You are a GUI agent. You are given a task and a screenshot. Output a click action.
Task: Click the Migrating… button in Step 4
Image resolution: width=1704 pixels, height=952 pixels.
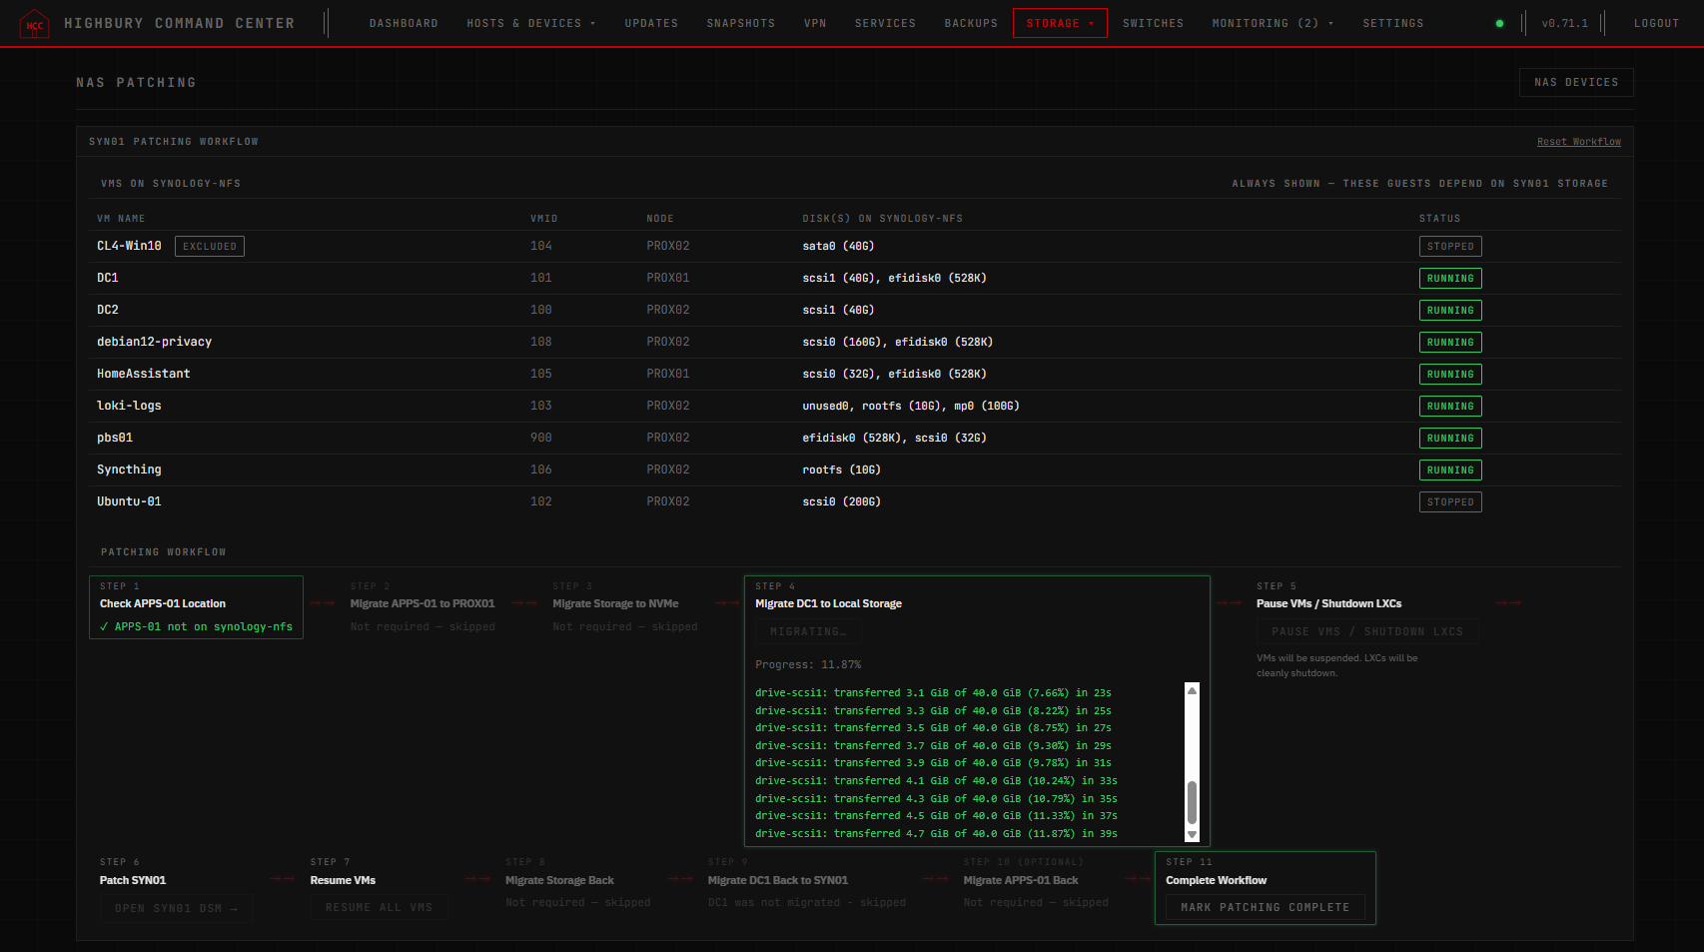click(808, 631)
